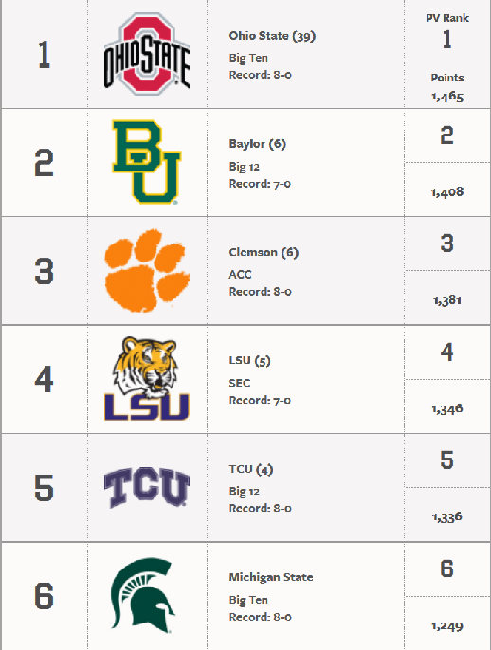
Task: Open the Baylor (6) team link
Action: pyautogui.click(x=258, y=144)
